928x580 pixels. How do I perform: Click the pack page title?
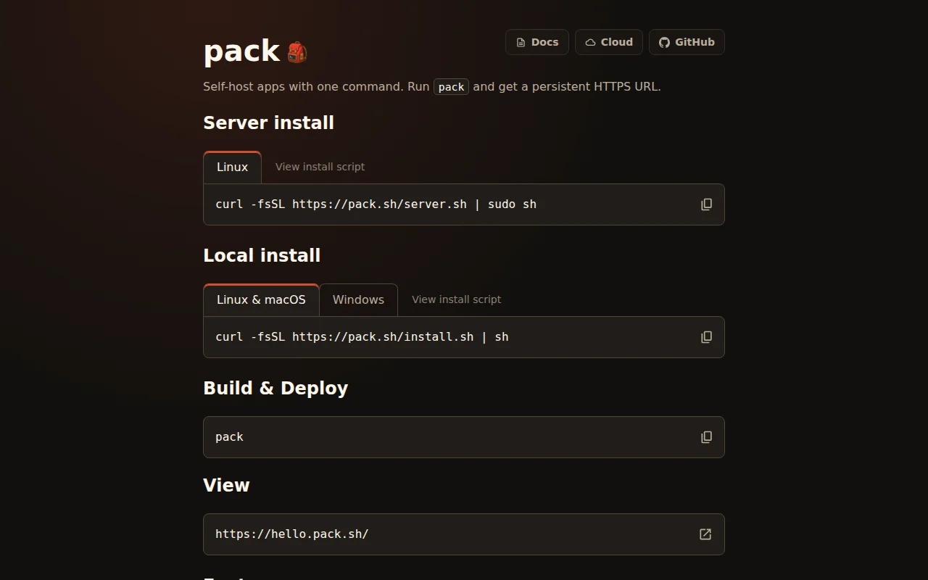tap(241, 51)
